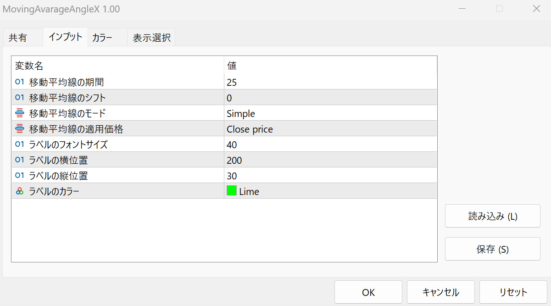Screen dimensions: 551x306
Task: Click the 保存 (S) button
Action: 492,249
